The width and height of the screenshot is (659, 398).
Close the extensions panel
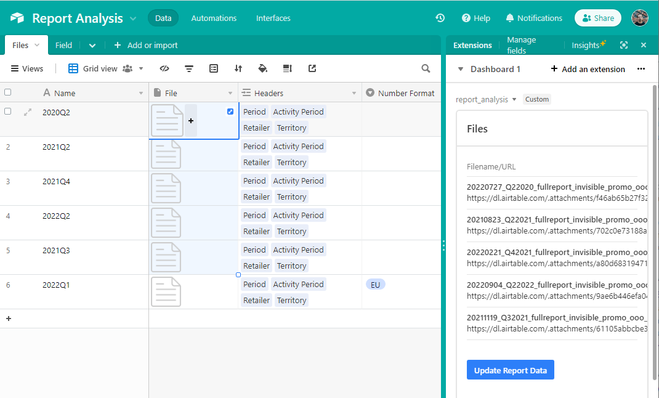644,45
